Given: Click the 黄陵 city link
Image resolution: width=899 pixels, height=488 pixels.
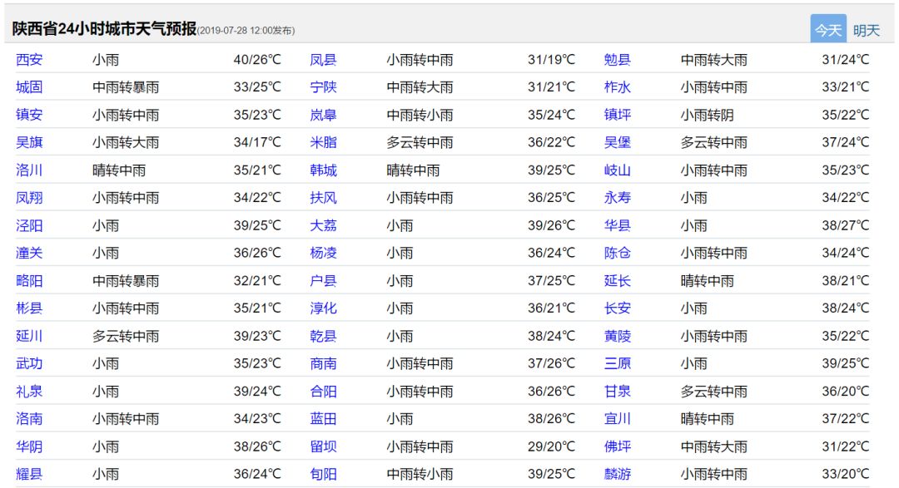Looking at the screenshot, I should tap(617, 336).
